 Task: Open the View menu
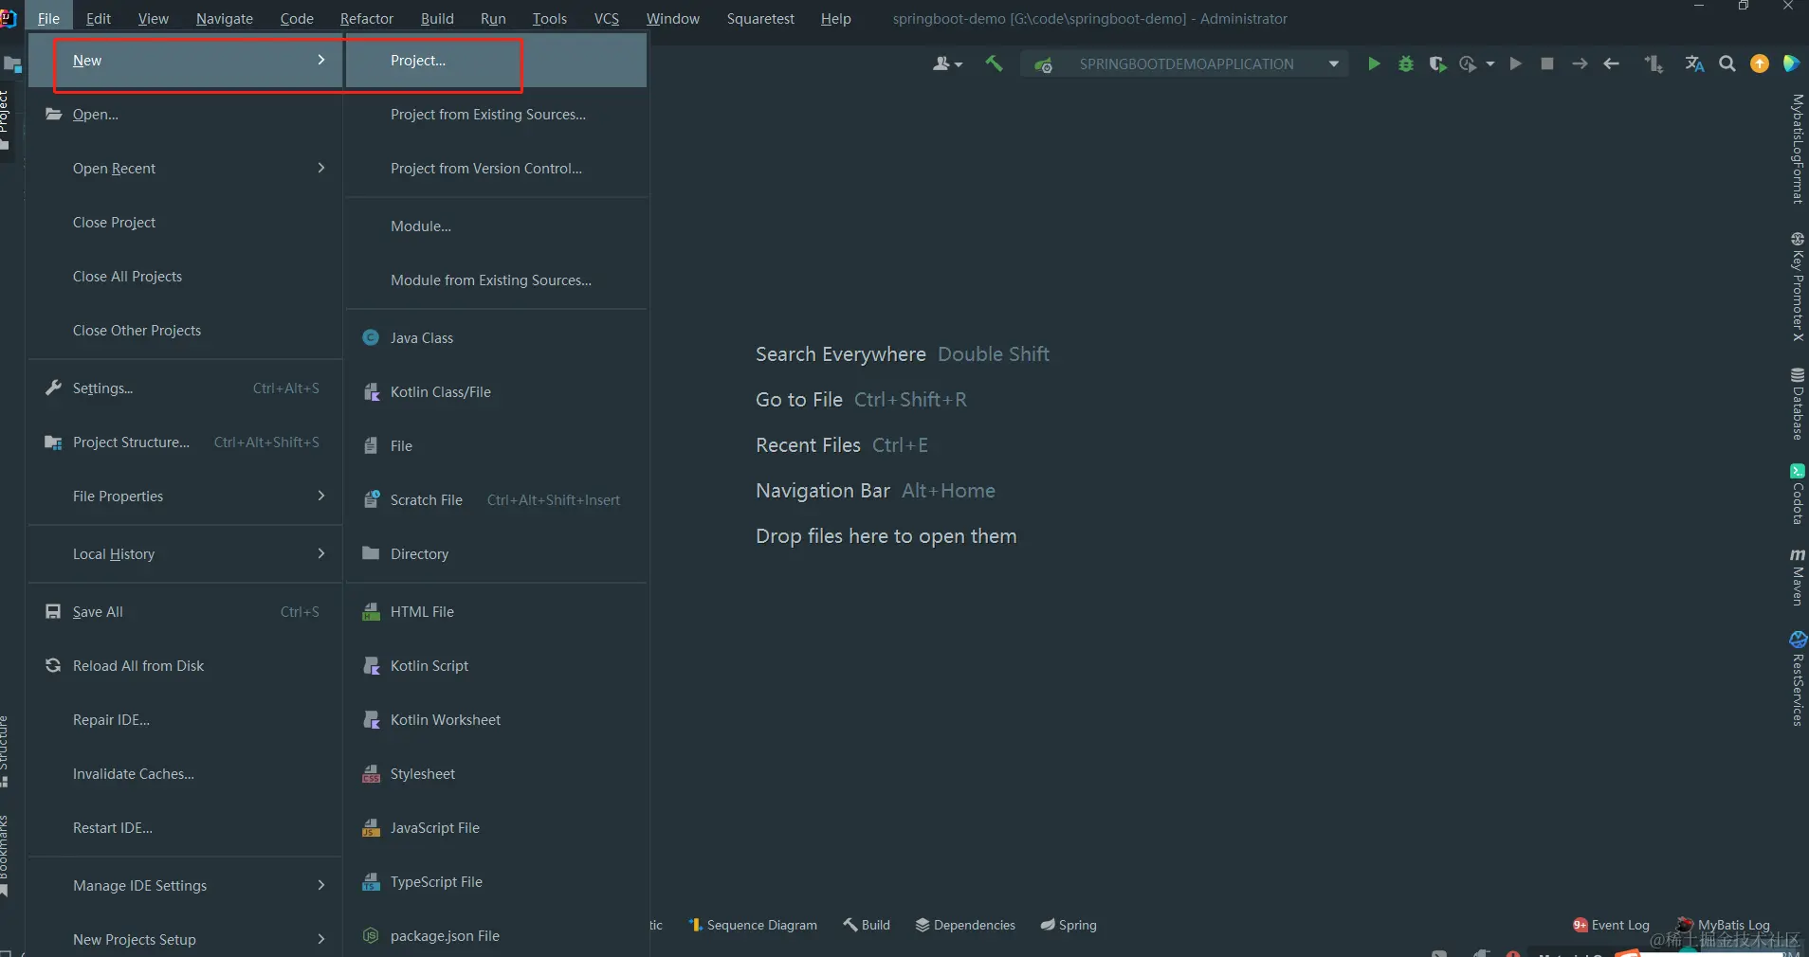(153, 19)
